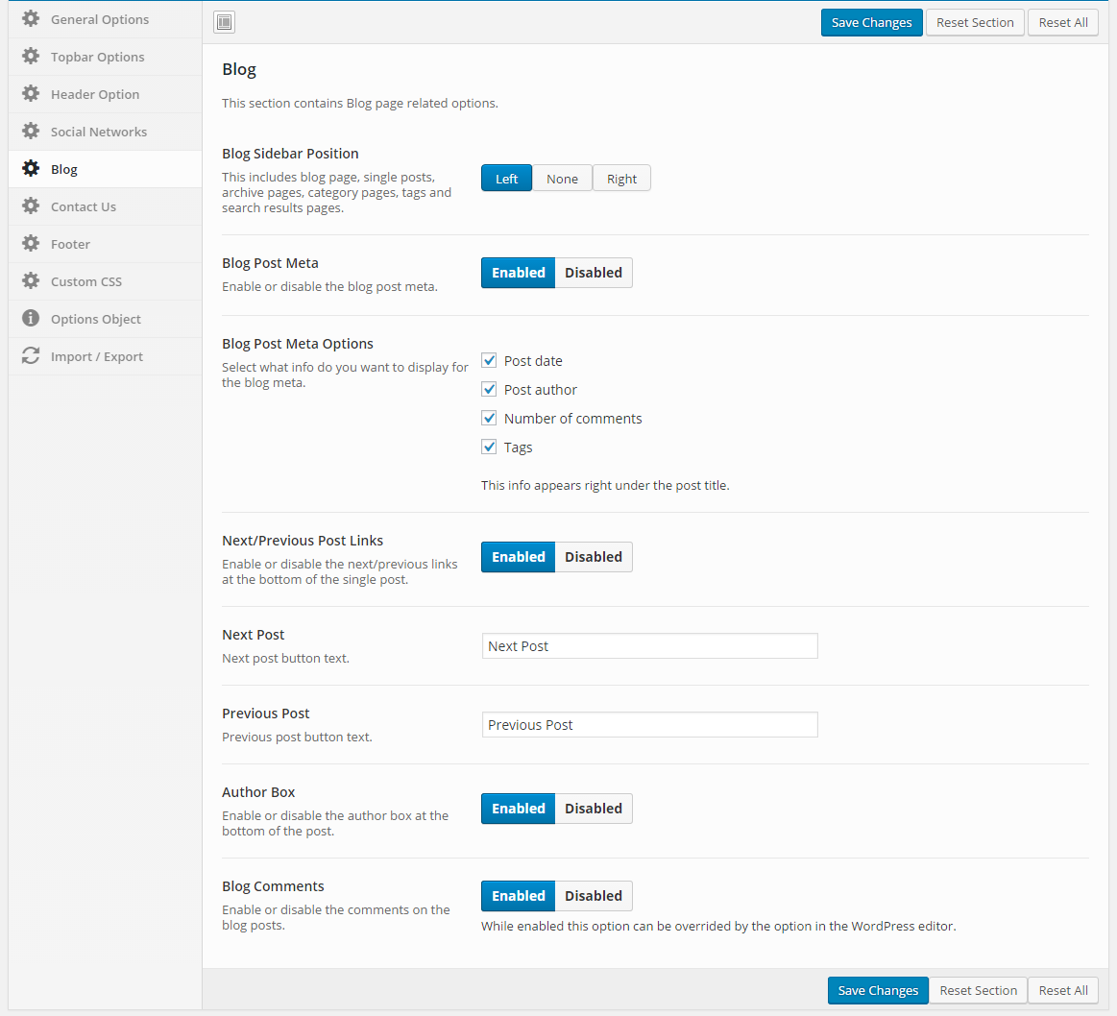The image size is (1117, 1016).
Task: Click the bottom Reset Section button
Action: (x=978, y=990)
